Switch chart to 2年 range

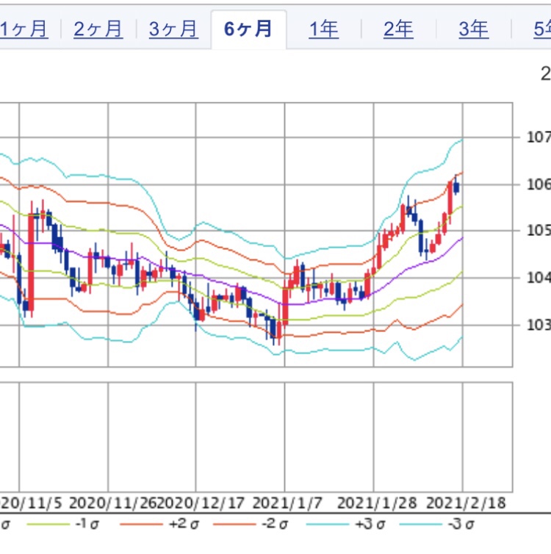(398, 29)
